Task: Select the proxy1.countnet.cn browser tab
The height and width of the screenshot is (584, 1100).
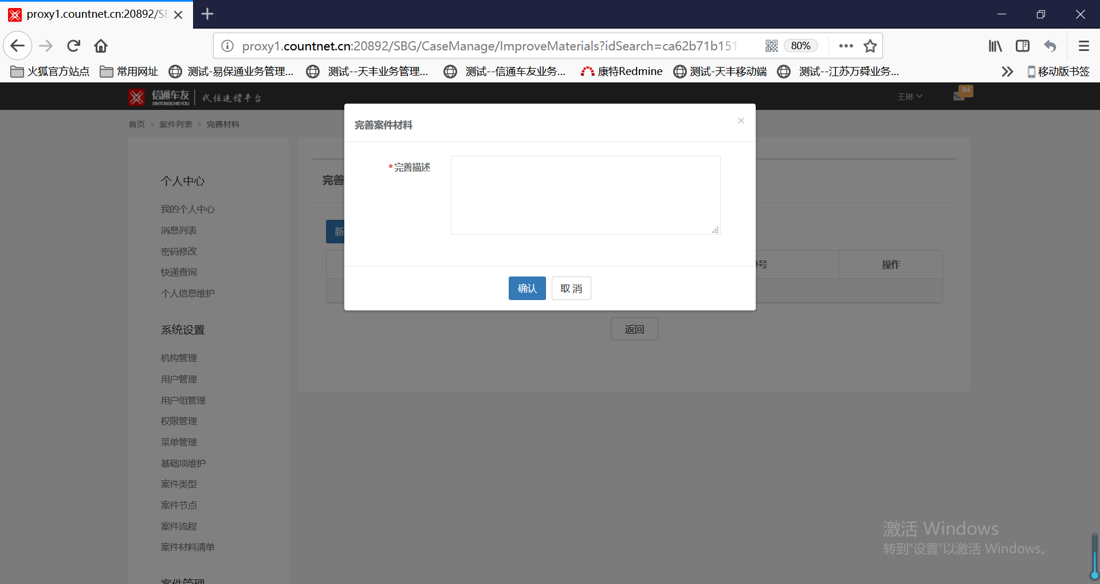Action: [x=96, y=14]
